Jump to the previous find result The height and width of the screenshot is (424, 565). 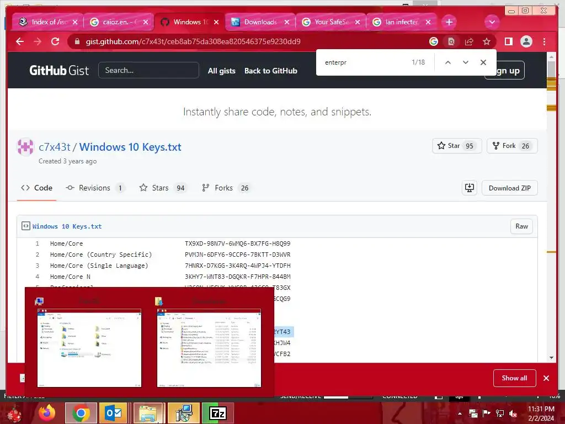448,62
